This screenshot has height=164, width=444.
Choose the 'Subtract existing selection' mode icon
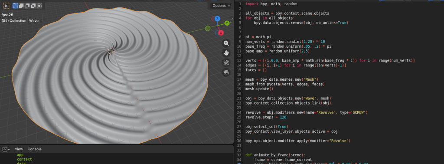tap(27, 6)
